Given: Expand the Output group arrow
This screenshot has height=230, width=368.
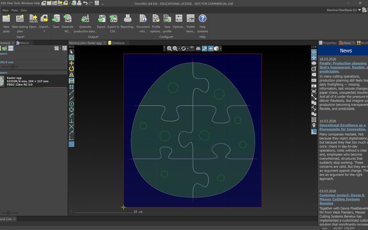Looking at the screenshot, I should (x=98, y=37).
